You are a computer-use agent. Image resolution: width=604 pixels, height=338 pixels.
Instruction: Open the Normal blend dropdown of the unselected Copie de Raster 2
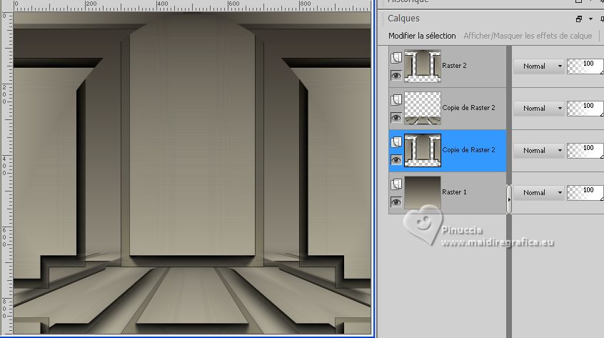coord(538,109)
